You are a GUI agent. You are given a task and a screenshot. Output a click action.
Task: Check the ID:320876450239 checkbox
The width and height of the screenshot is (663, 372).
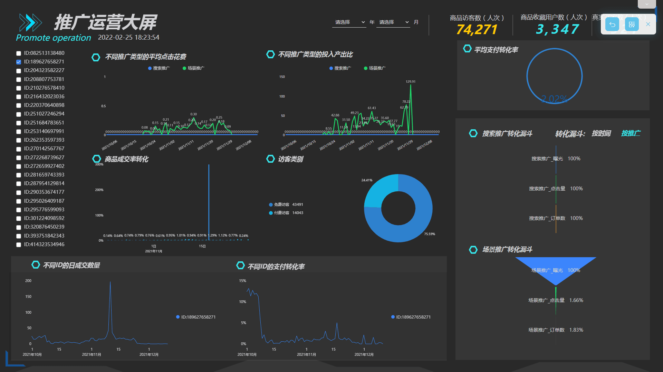[19, 228]
